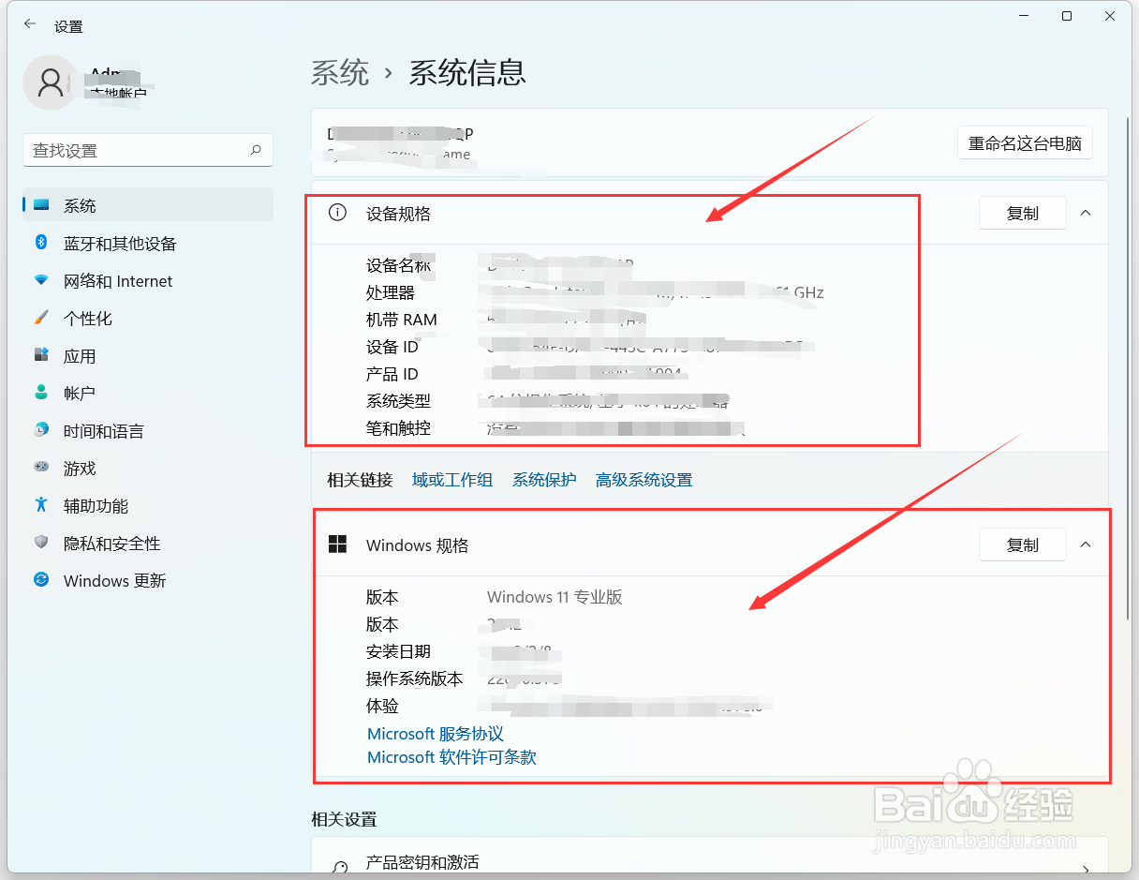Click the globe clock icon for 时间和语言

(41, 430)
